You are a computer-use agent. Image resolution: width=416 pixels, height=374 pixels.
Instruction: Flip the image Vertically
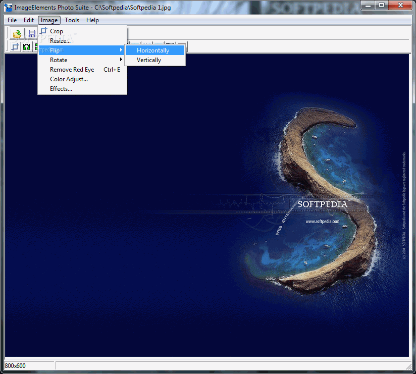[x=155, y=60]
